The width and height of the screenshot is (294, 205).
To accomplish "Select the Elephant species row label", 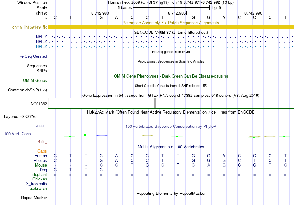I will click(x=39, y=174).
